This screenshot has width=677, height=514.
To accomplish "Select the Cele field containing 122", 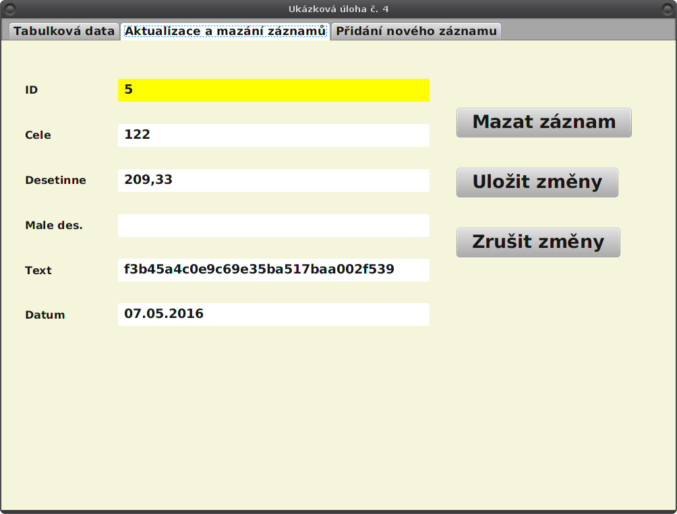I will point(273,135).
